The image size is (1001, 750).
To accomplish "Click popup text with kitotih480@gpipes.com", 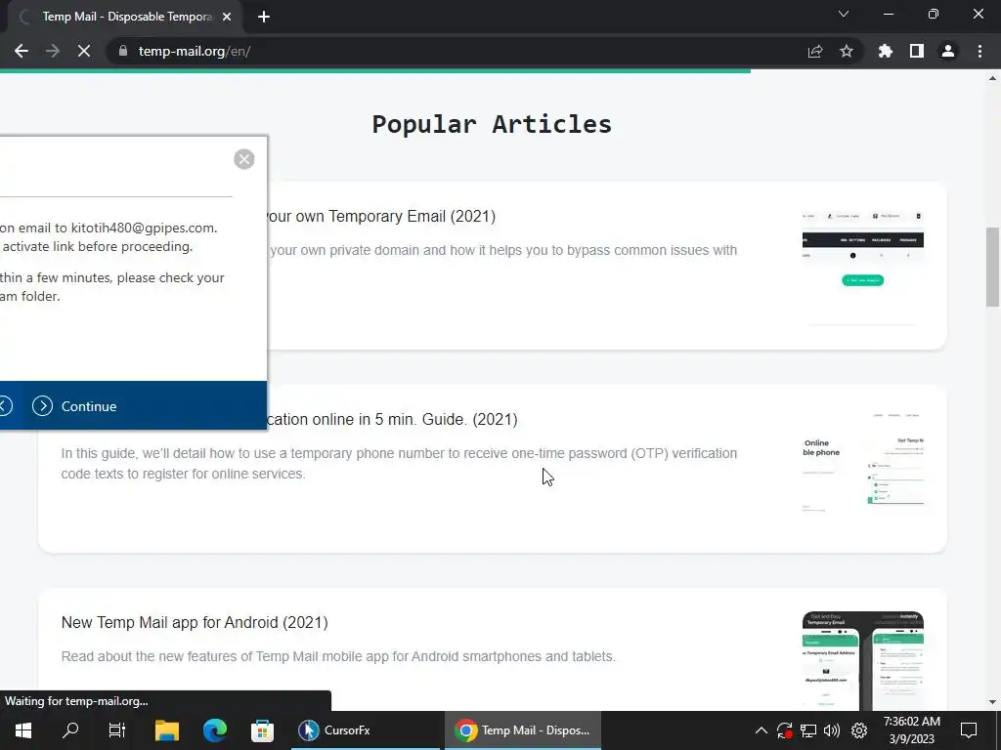I will pos(109,228).
